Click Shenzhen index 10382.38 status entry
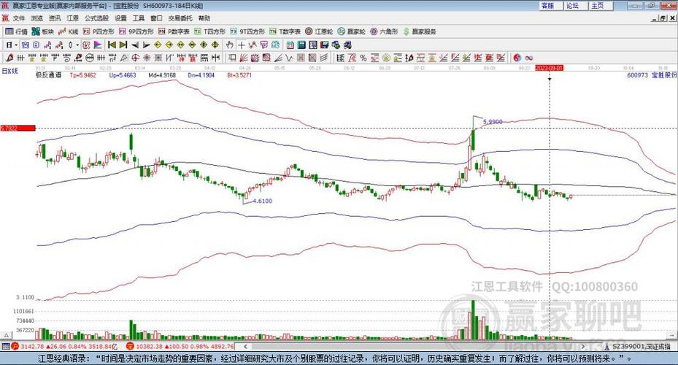The image size is (678, 365). coord(180,347)
